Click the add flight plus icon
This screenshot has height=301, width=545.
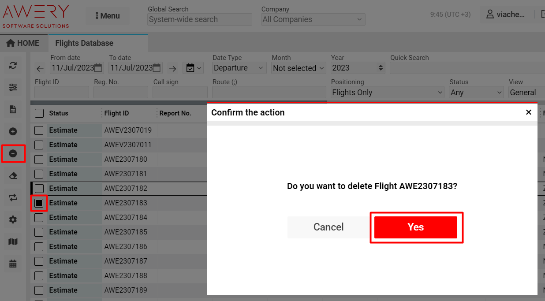click(x=13, y=131)
